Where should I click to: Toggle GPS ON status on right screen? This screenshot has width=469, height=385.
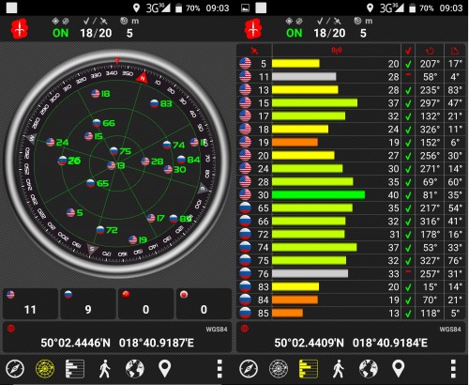click(295, 33)
